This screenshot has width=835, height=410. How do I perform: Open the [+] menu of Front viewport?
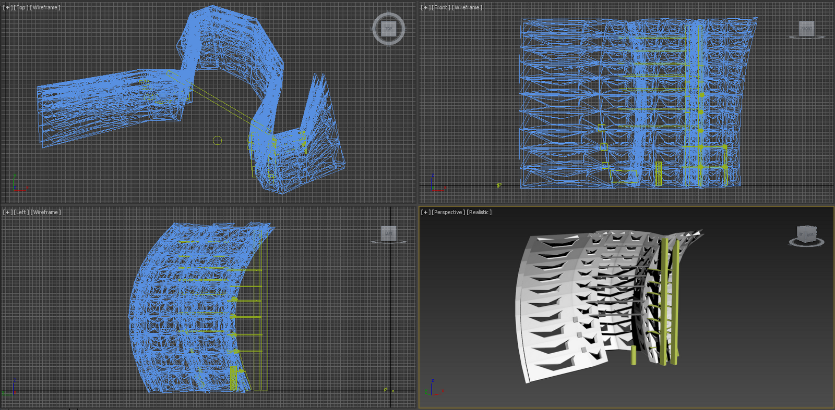426,7
